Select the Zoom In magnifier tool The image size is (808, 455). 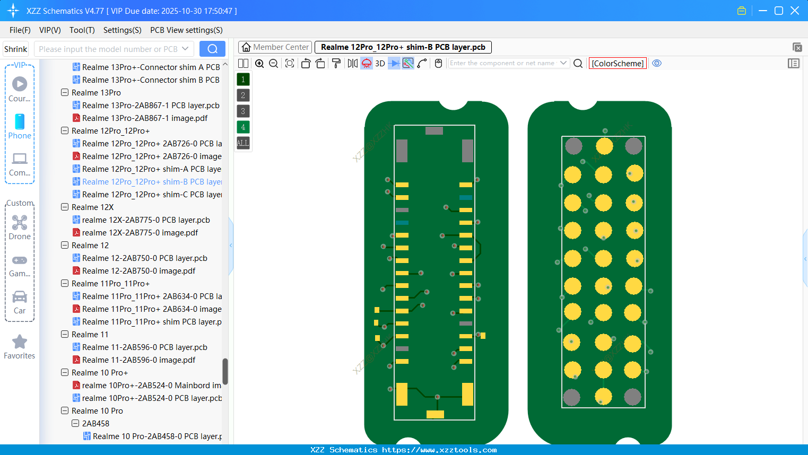tap(259, 63)
